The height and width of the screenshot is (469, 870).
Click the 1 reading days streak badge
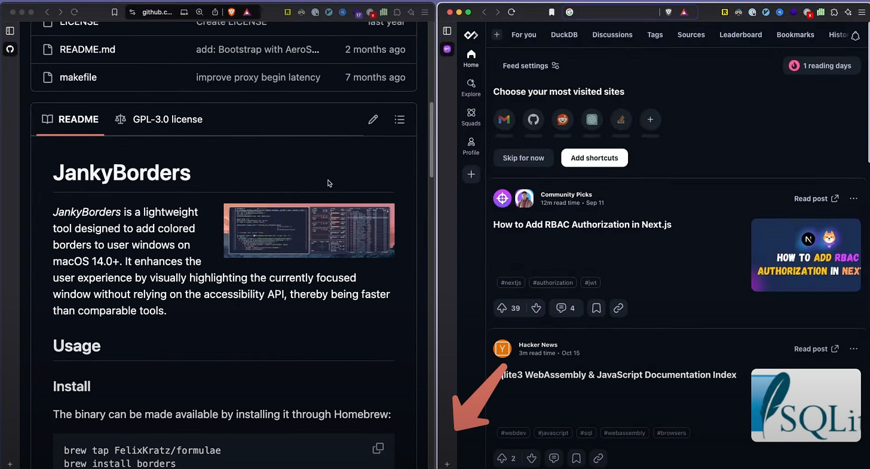click(821, 66)
